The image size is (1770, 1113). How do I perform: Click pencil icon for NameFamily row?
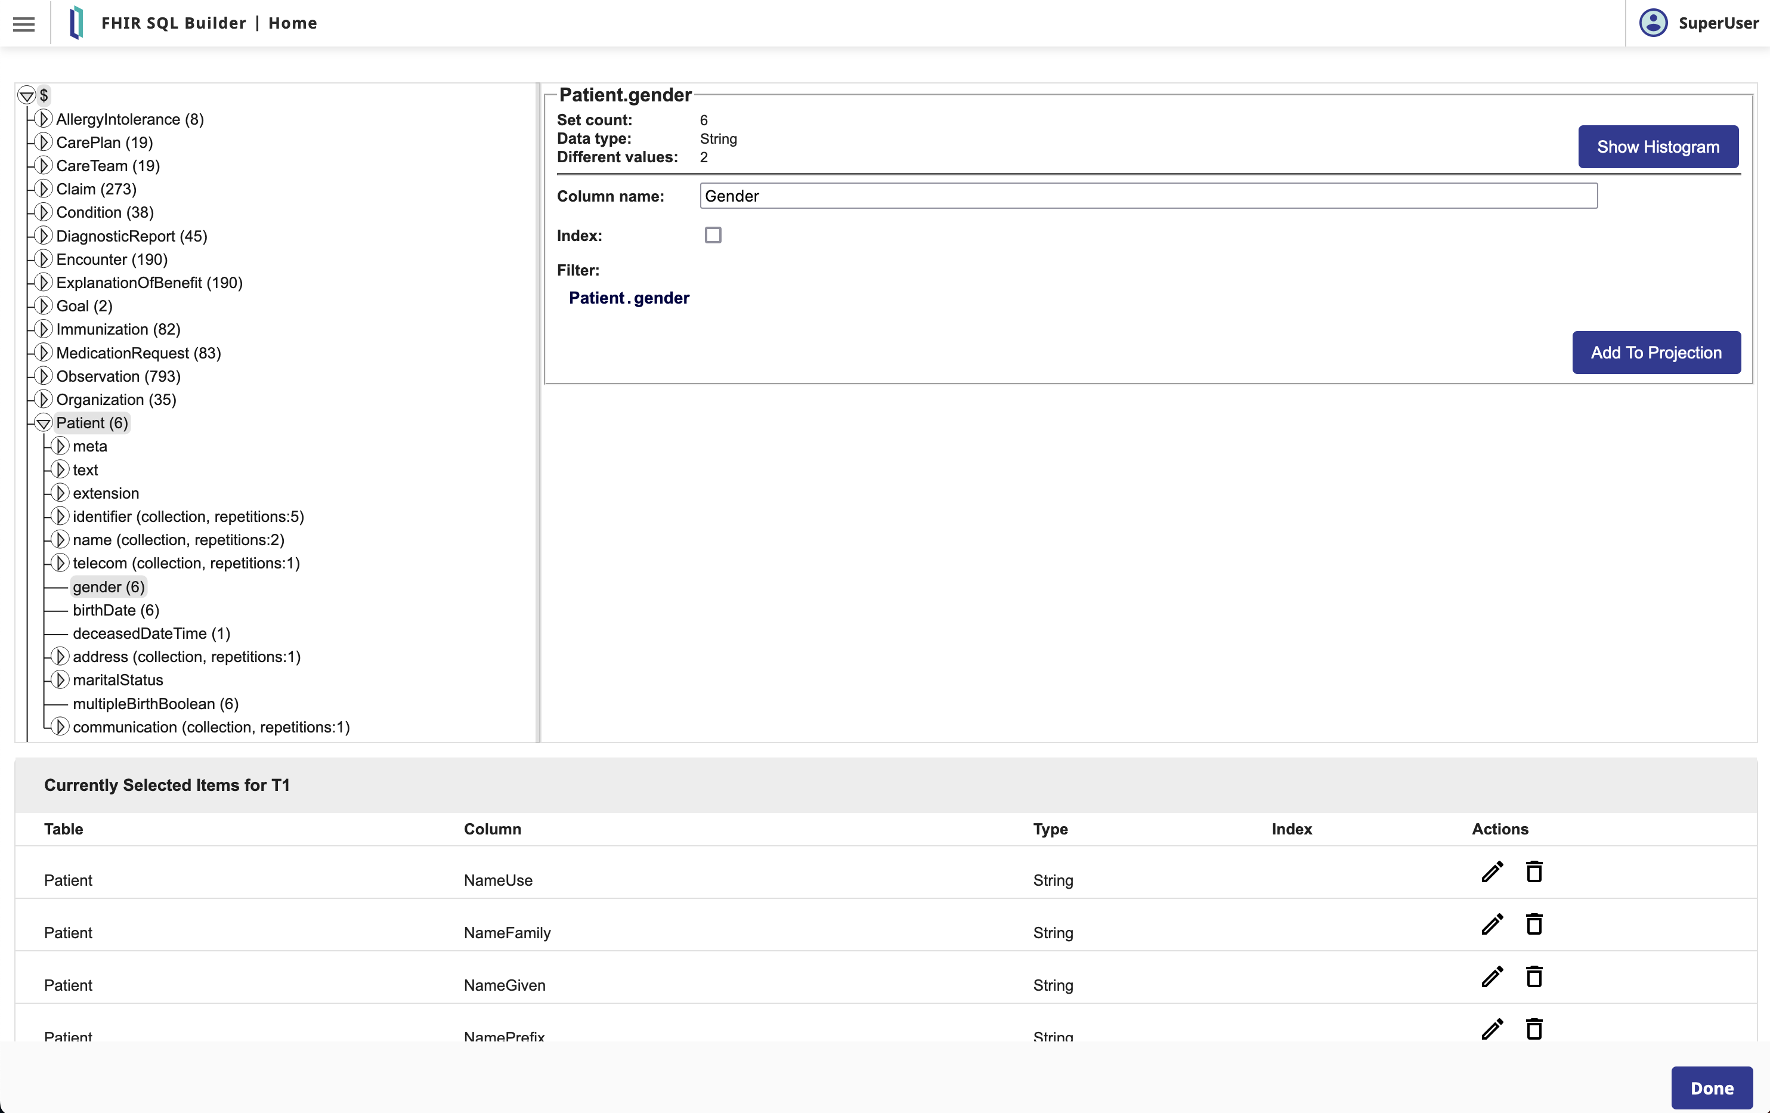(x=1491, y=924)
